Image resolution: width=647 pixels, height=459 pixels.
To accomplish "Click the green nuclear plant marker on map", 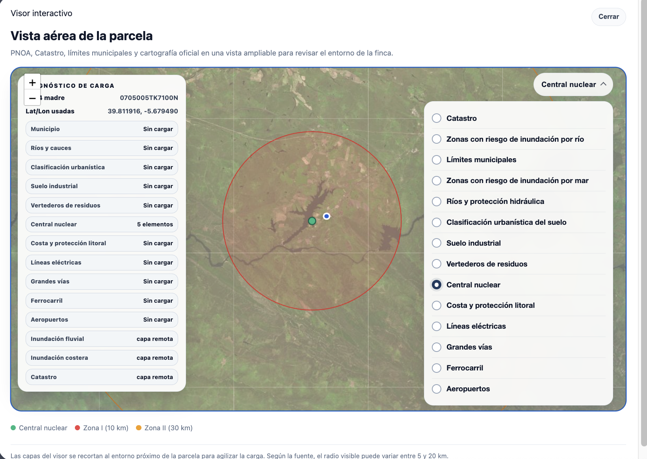I will [312, 221].
